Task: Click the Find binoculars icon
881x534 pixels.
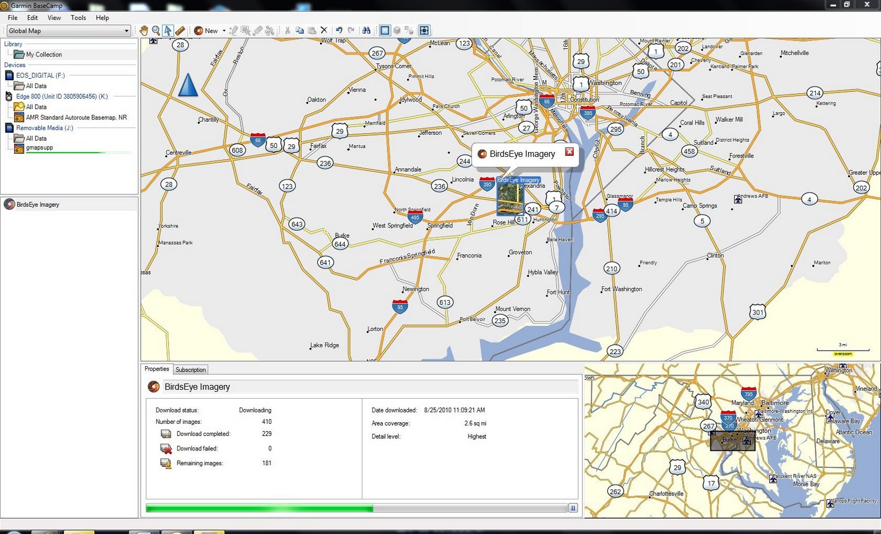Action: (366, 30)
